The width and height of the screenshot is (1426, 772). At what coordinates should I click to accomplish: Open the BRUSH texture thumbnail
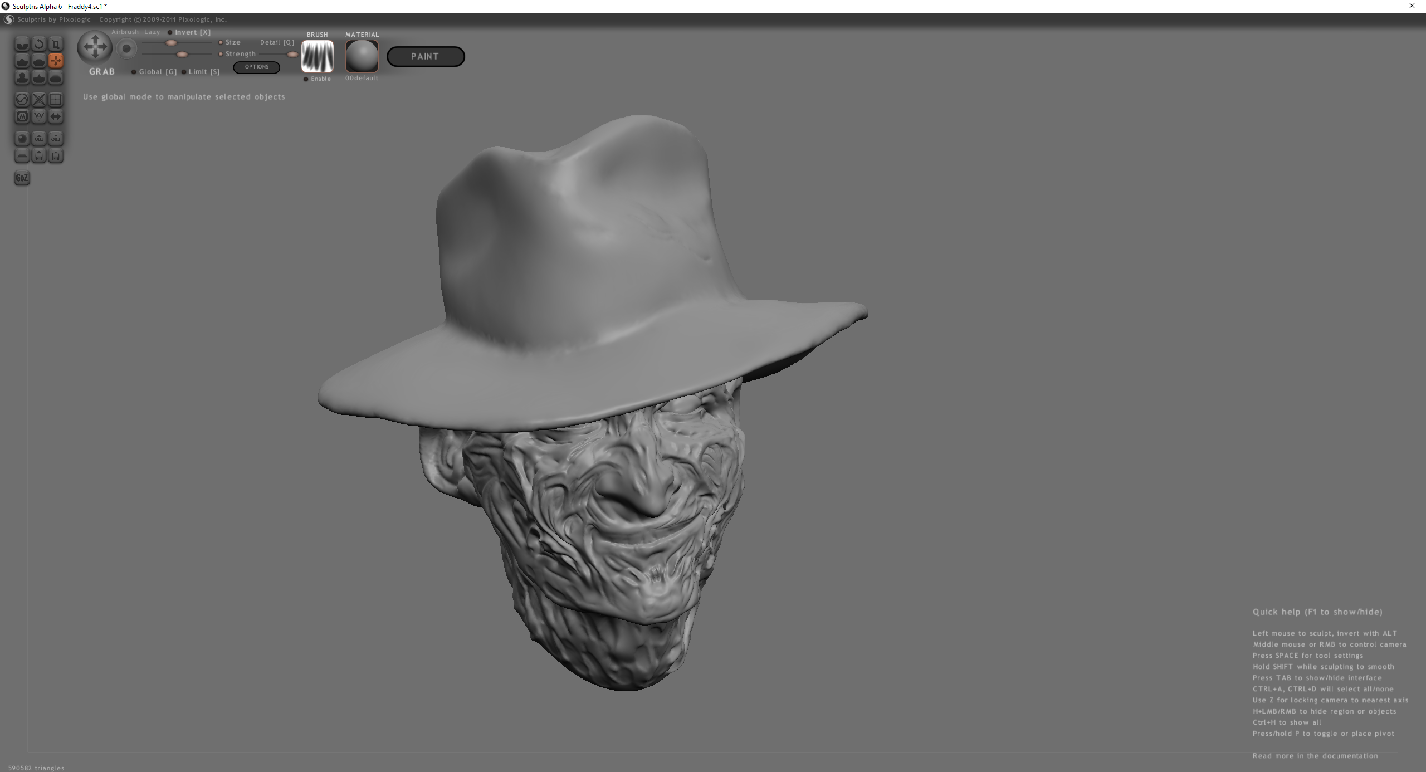pos(318,56)
